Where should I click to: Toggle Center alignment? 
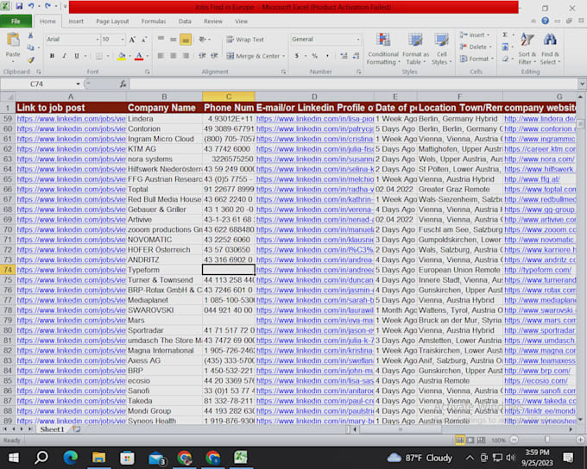pyautogui.click(x=173, y=56)
